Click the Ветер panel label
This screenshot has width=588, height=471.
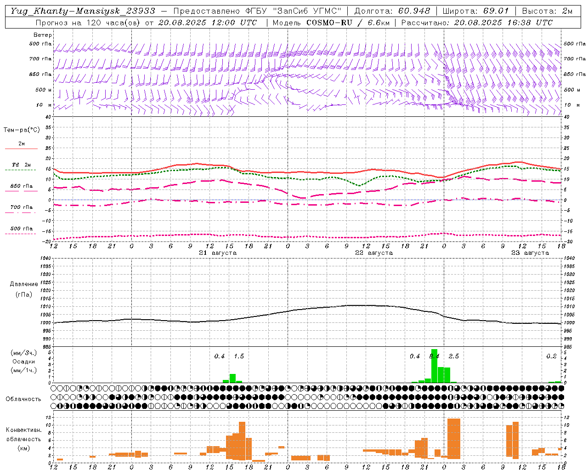coord(43,35)
